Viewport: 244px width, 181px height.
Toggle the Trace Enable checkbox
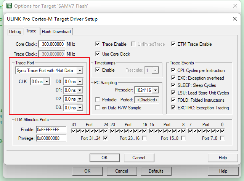point(98,44)
